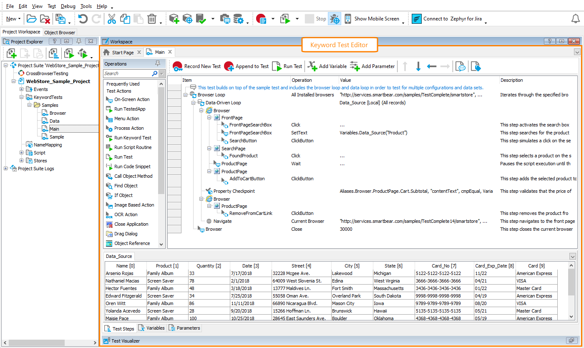Click the blue tag icon in test editor toolbar

pyautogui.click(x=476, y=66)
